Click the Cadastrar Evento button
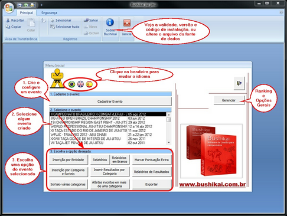Image resolution: width=287 pixels, height=216 pixels. 110,102
